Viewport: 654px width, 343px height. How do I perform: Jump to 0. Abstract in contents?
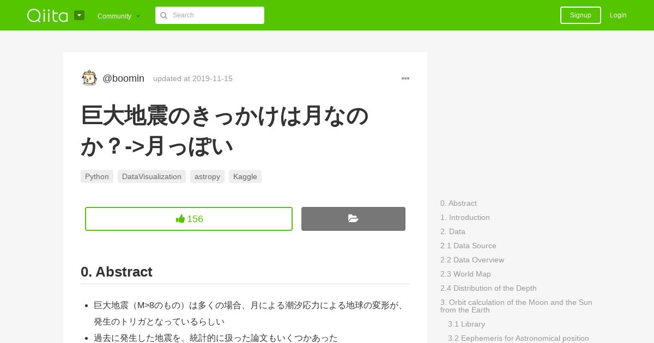click(x=458, y=203)
